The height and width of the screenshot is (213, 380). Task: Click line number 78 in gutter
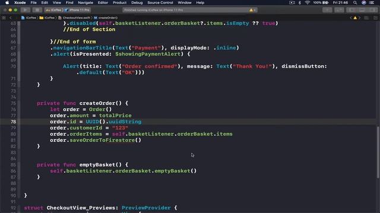coord(13,122)
